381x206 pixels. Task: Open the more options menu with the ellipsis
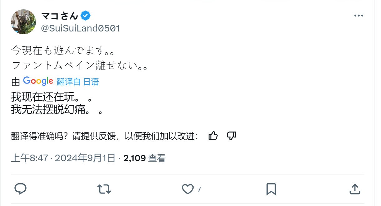click(x=359, y=15)
